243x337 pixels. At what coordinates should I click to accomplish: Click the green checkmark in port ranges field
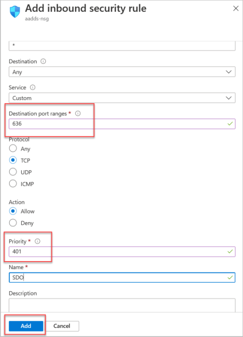point(230,124)
